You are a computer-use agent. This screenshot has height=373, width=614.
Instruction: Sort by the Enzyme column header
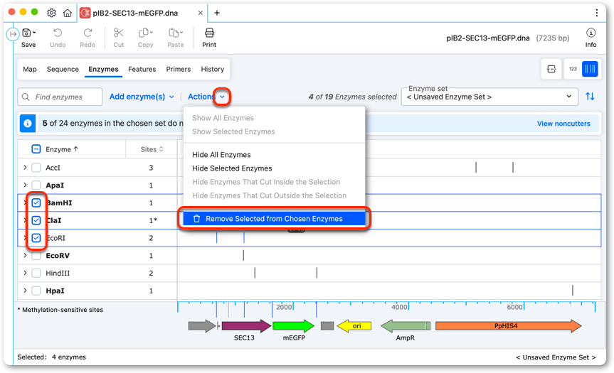62,149
